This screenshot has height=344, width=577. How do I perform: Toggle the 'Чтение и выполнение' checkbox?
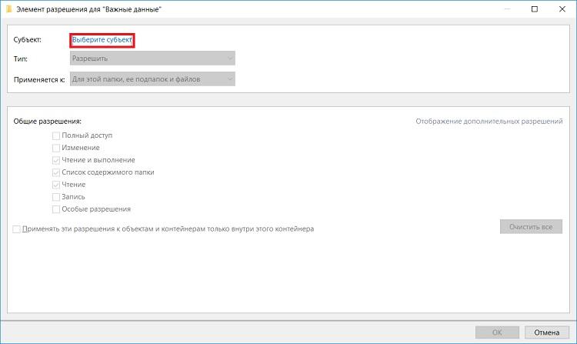click(56, 160)
